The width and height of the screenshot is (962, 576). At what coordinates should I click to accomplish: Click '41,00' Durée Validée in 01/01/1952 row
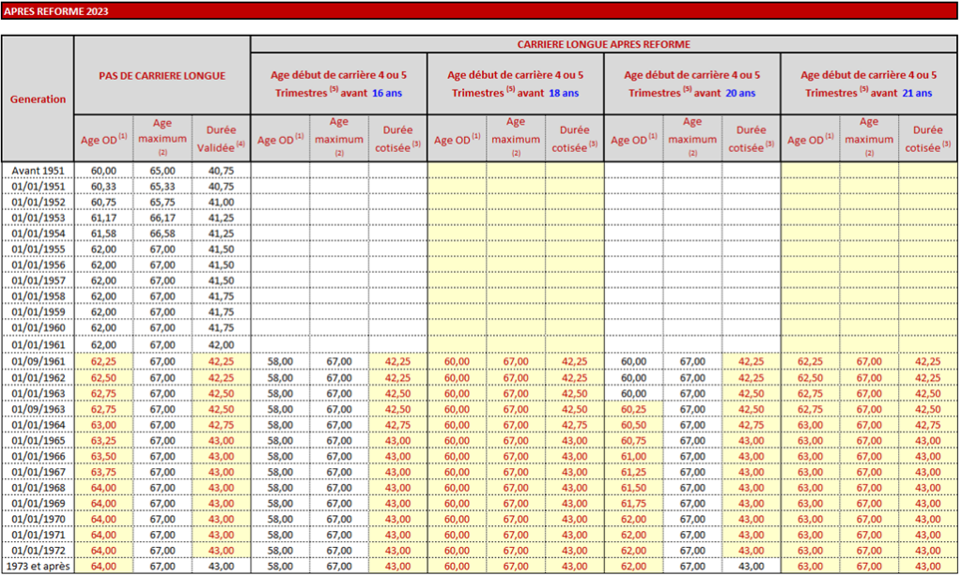coord(221,203)
